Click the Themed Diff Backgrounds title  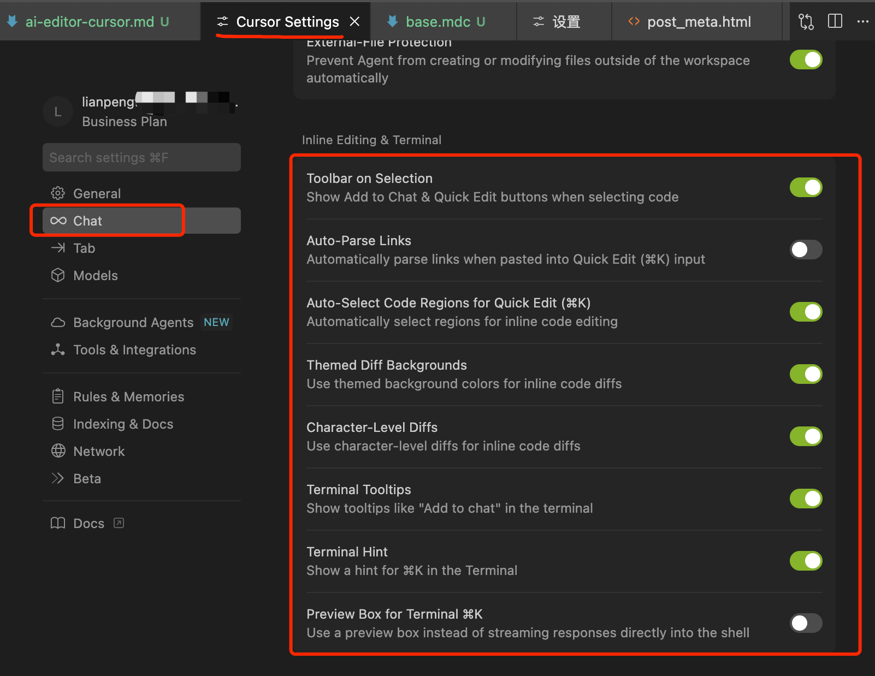(387, 365)
